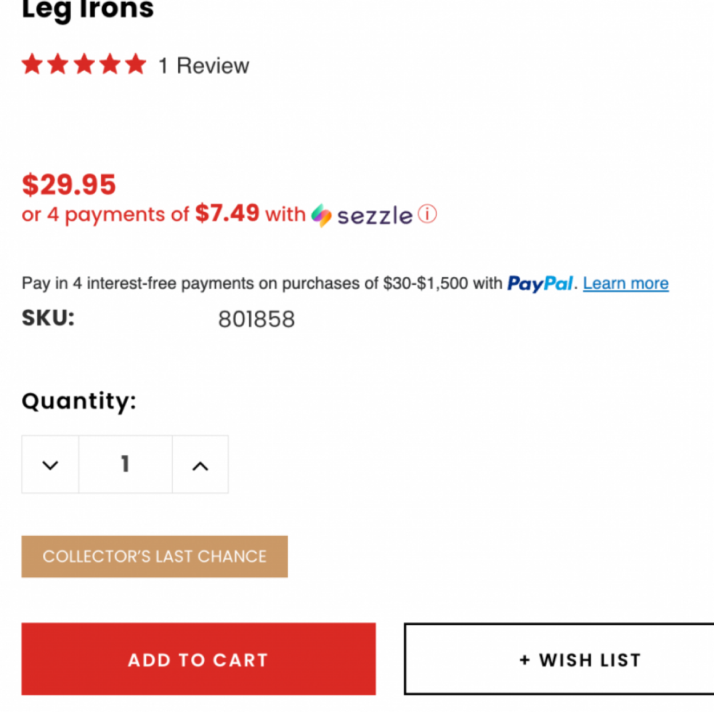Decrease quantity with the down chevron
This screenshot has width=714, height=712.
(50, 465)
